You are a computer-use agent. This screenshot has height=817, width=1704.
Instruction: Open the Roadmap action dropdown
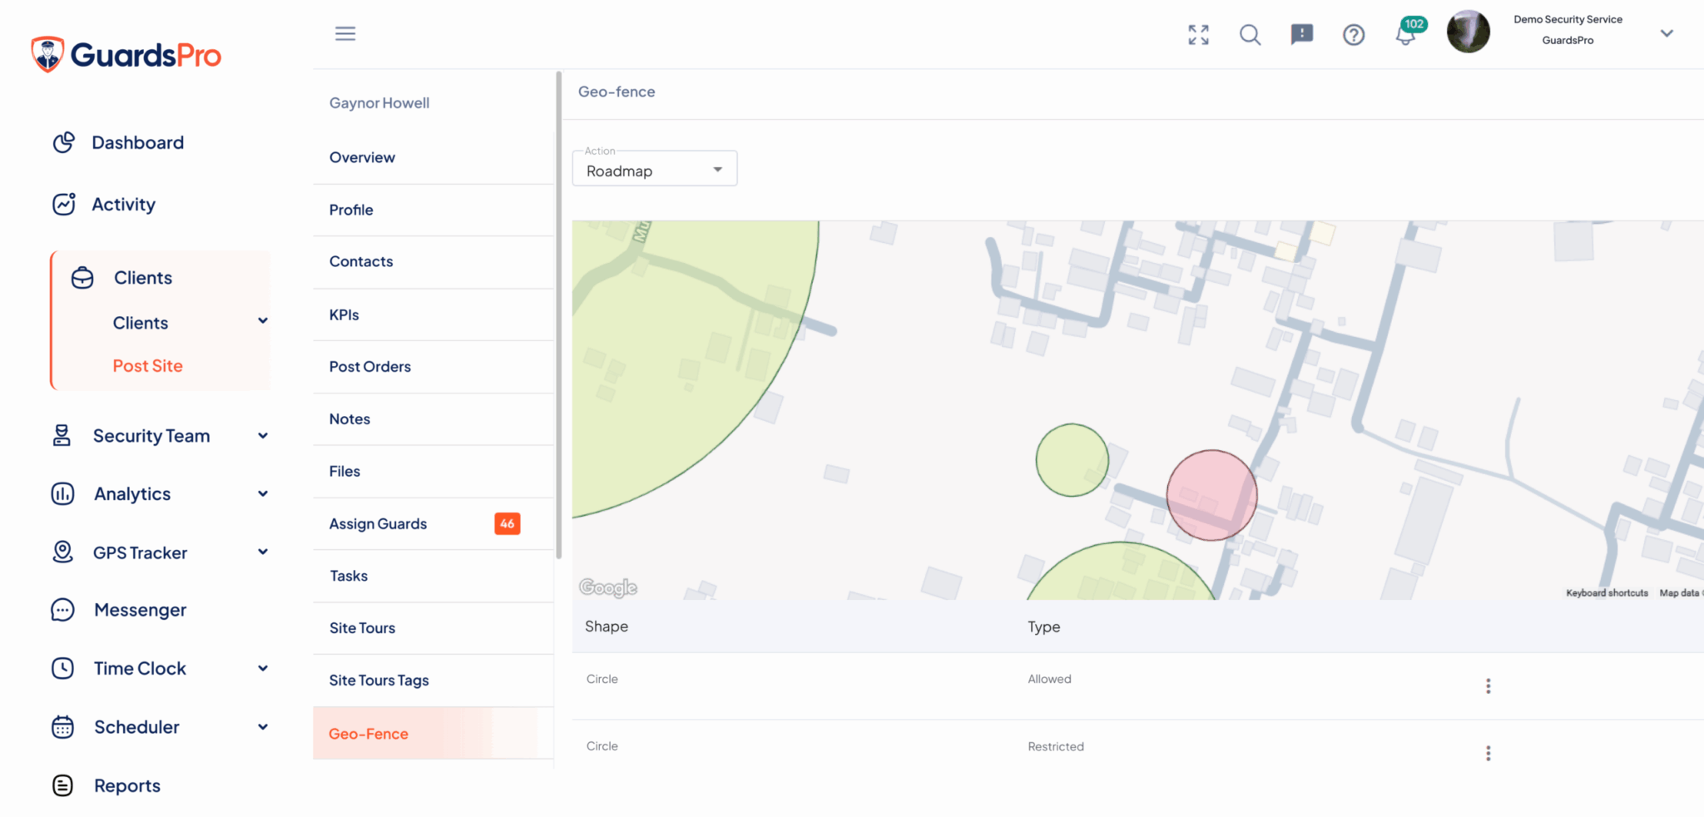[x=654, y=170]
